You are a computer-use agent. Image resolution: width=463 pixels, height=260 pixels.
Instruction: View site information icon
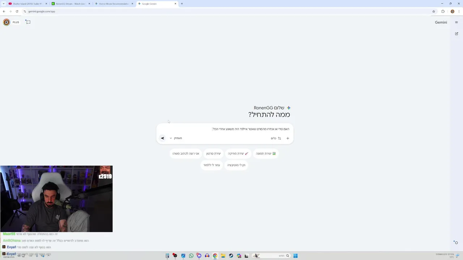(25, 11)
